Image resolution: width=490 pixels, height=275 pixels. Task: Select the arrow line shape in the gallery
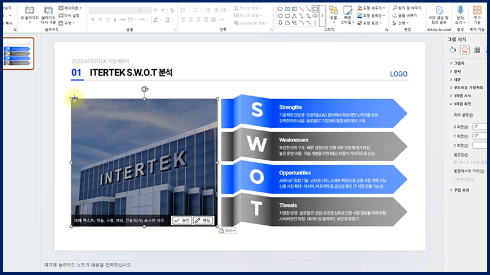(x=308, y=9)
